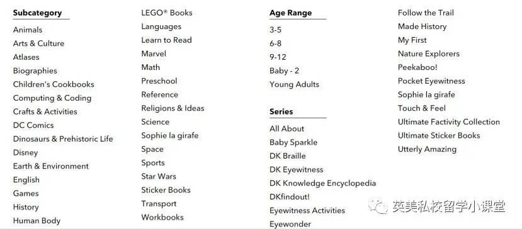Open Dinosaurs & Prehistoric Life link
This screenshot has width=522, height=229.
tap(63, 139)
